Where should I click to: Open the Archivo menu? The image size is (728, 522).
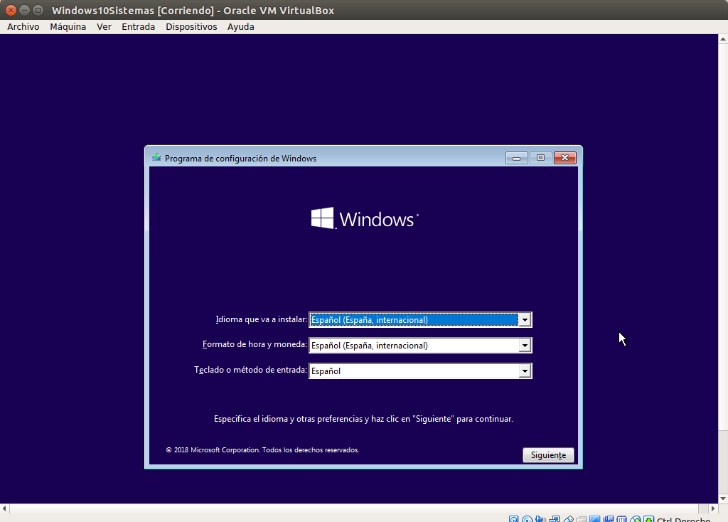tap(23, 26)
